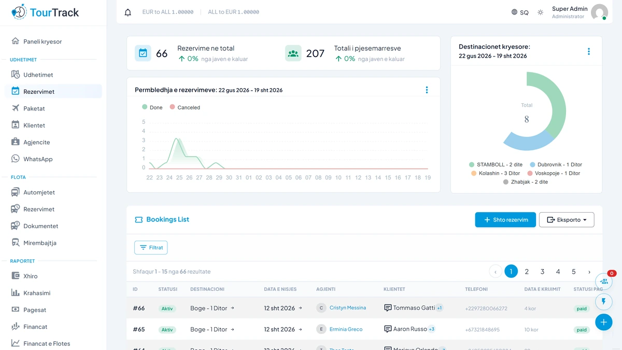Open Destinacionet kryesore options menu
622x350 pixels.
coord(589,51)
